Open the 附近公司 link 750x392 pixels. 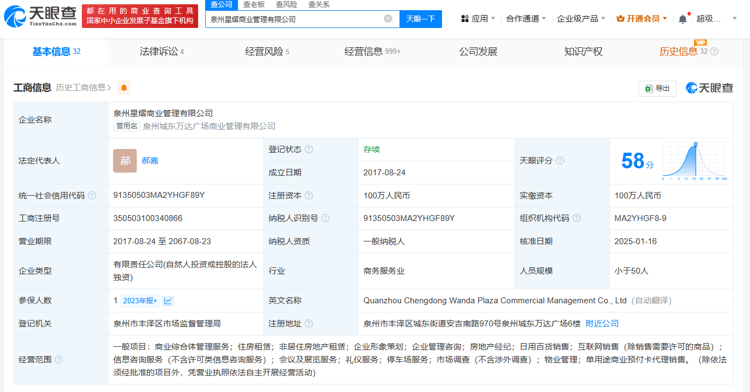[x=602, y=324]
